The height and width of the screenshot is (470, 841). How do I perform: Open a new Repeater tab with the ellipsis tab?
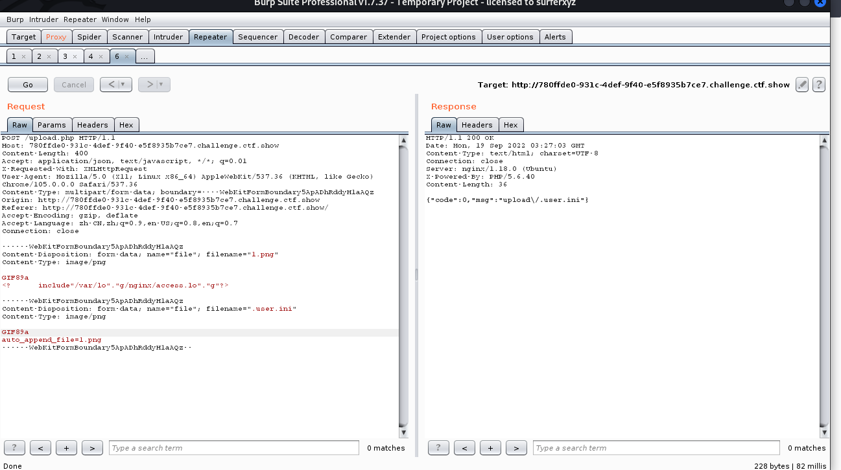(144, 57)
